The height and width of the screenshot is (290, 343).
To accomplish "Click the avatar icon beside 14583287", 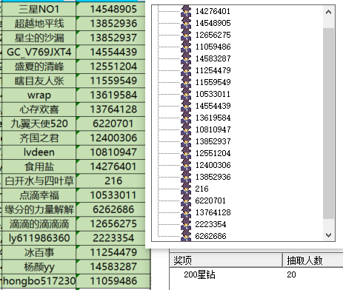I will point(186,58).
